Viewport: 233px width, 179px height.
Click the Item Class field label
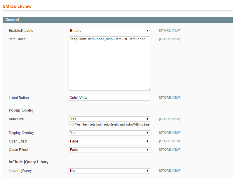17,39
